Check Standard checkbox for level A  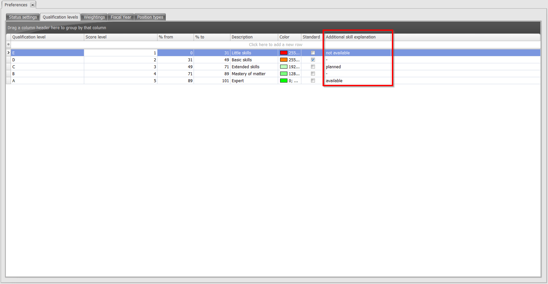point(313,81)
